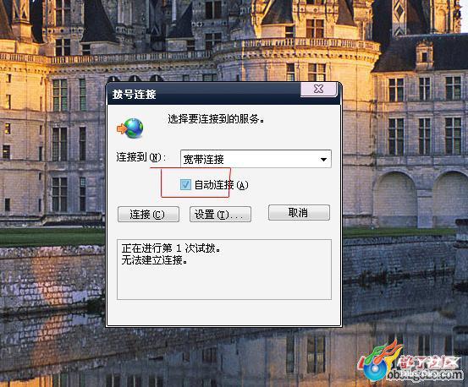Image resolution: width=468 pixels, height=387 pixels.
Task: Select the 正在进行第 1 次试拨 status line
Action: pyautogui.click(x=171, y=248)
